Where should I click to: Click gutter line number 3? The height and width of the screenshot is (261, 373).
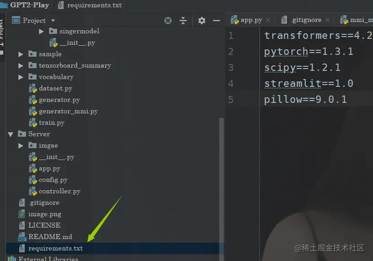point(231,68)
